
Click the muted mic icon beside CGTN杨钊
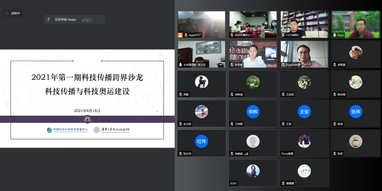(283, 35)
